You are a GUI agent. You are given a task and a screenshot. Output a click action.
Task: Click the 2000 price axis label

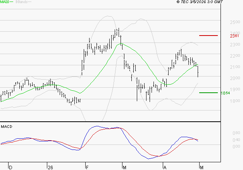(235, 78)
